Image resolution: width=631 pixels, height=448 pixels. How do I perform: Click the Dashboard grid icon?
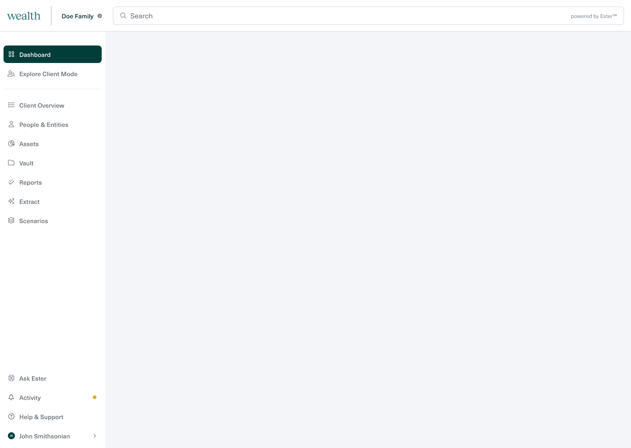(x=11, y=54)
